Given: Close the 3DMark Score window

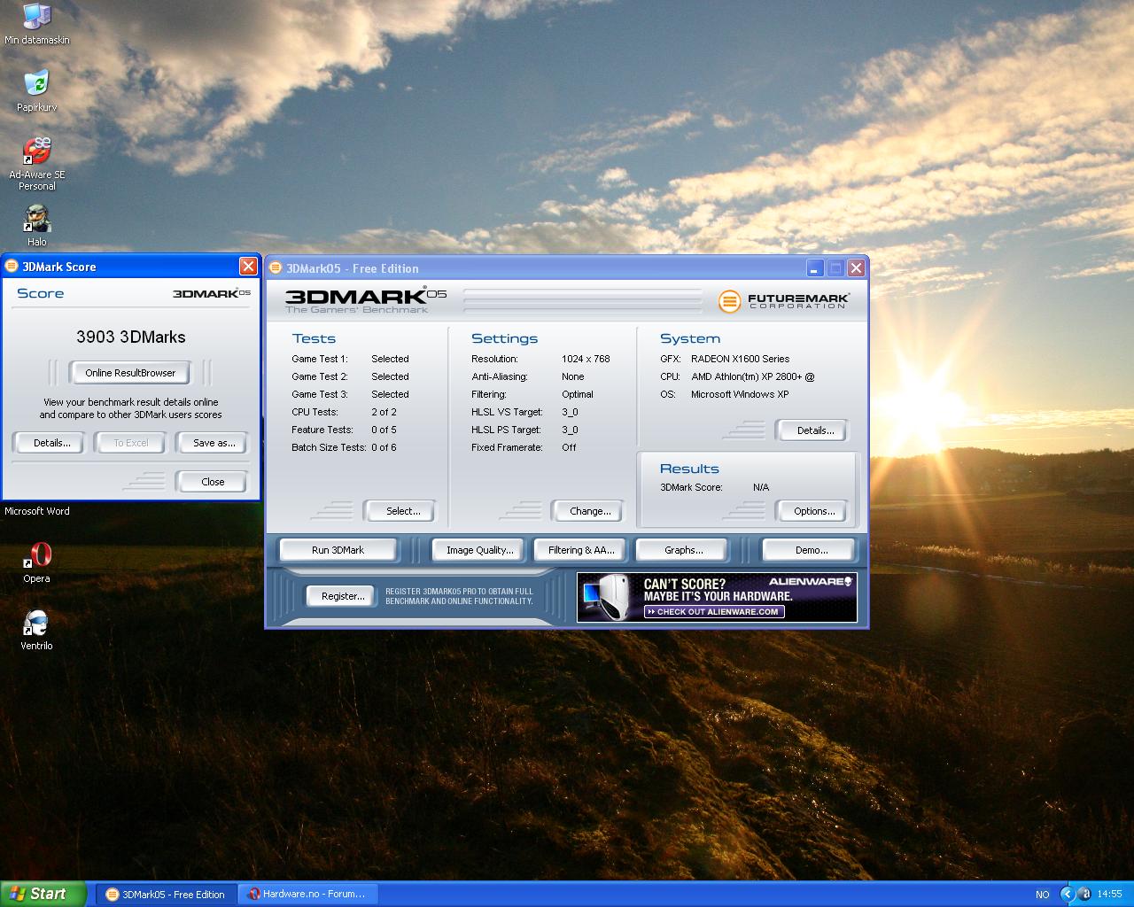Looking at the screenshot, I should click(248, 267).
